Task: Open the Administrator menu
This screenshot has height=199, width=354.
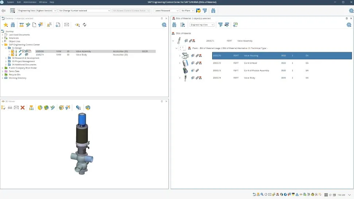Action: 30,2
